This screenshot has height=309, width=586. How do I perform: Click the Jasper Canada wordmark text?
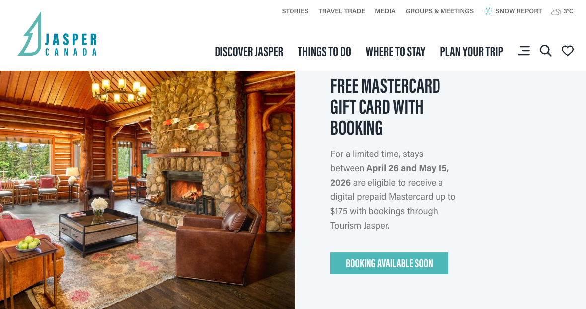coord(71,45)
